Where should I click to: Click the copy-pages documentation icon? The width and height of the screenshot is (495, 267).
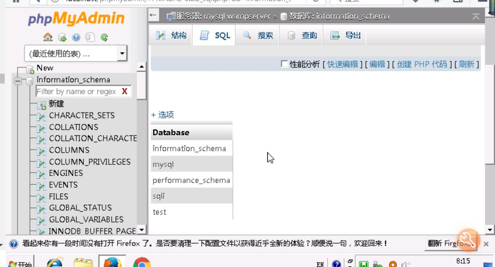[90, 37]
